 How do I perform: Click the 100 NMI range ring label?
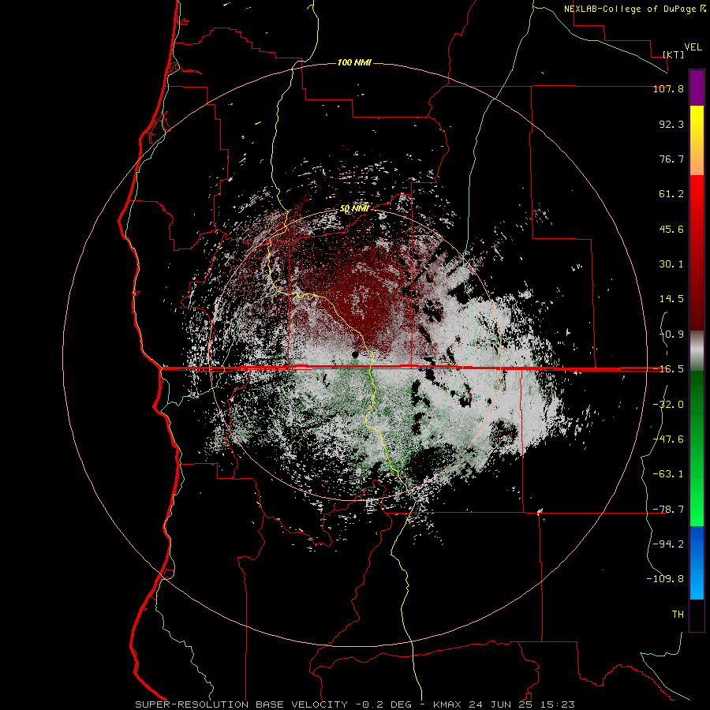pyautogui.click(x=354, y=62)
